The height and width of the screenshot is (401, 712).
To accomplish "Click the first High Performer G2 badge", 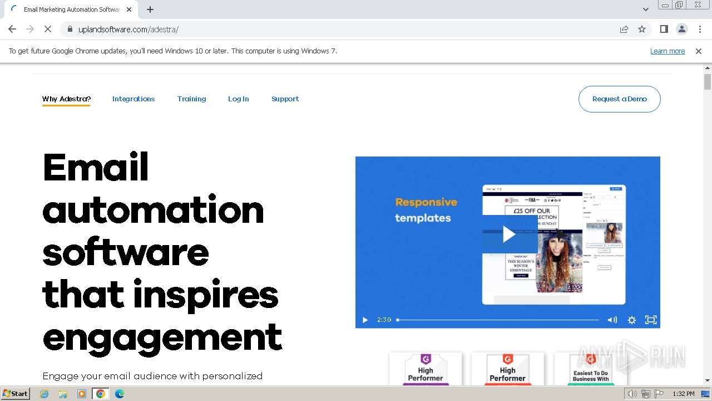I will tap(426, 368).
